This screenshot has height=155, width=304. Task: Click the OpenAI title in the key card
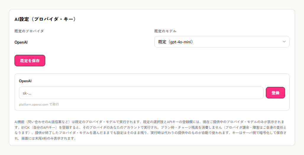(x=25, y=81)
